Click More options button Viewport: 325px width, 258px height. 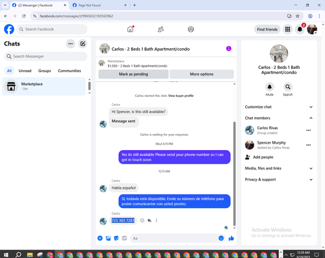coord(201,74)
